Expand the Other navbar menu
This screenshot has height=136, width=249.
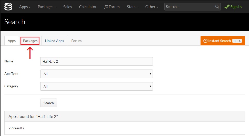pos(152,7)
